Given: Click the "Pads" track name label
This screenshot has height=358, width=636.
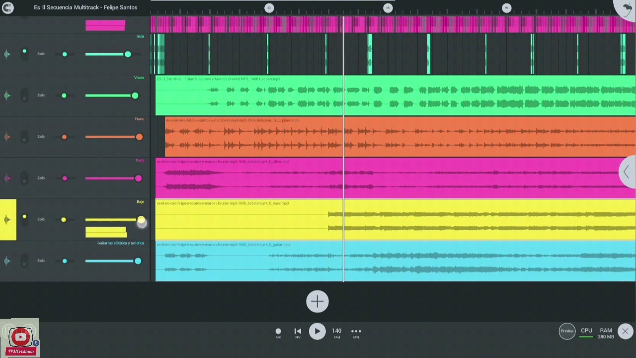Looking at the screenshot, I should point(140,160).
